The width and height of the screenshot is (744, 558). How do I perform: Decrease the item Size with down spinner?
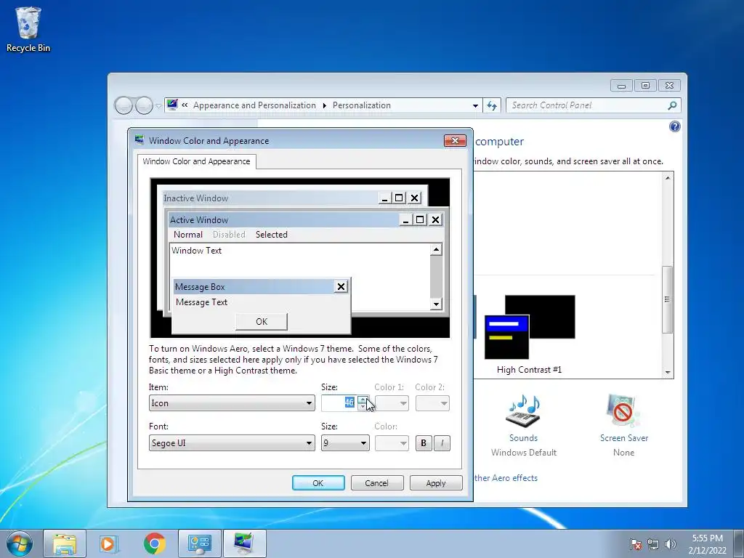click(363, 407)
